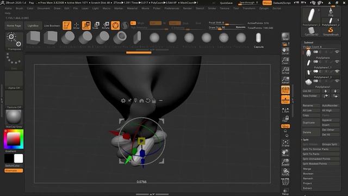Toggle Persp perspective view

[285, 90]
